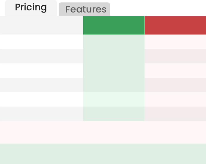Click the red column cell in sixth data row

coord(175,114)
